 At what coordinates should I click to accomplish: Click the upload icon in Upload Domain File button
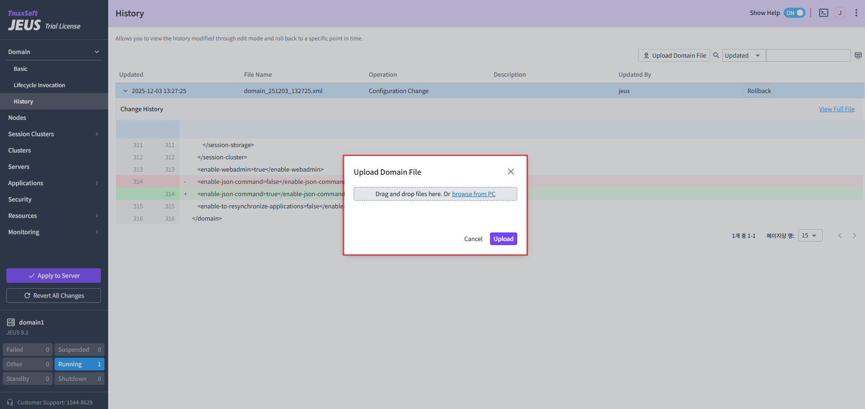(x=646, y=55)
